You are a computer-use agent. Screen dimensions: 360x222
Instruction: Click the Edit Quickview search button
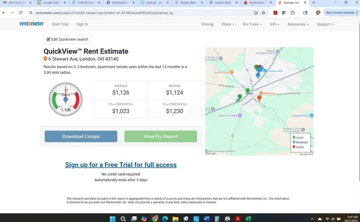coord(67,39)
